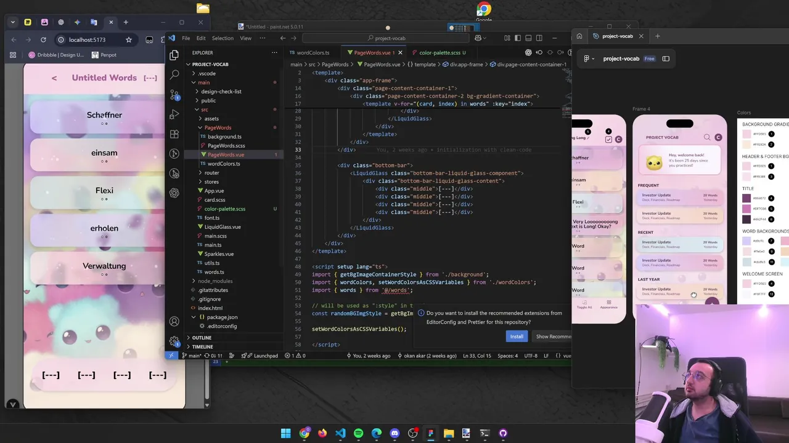Open Run and Debug view in VS Code
The width and height of the screenshot is (789, 443).
pos(174,114)
